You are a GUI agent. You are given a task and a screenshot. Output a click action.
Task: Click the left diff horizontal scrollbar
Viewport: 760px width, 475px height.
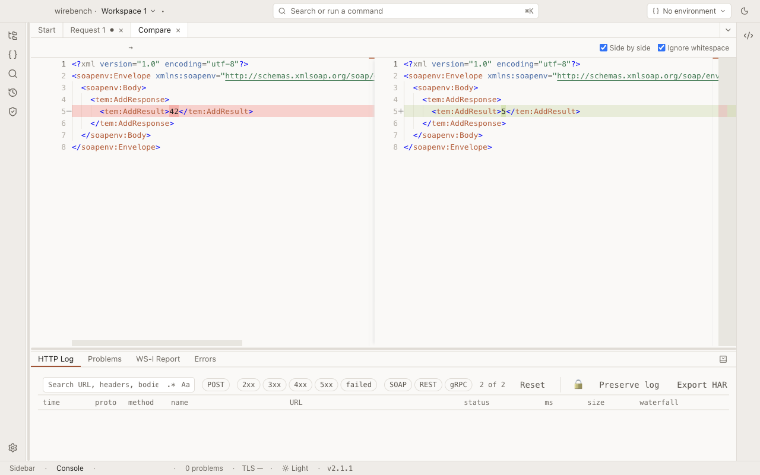pyautogui.click(x=157, y=343)
